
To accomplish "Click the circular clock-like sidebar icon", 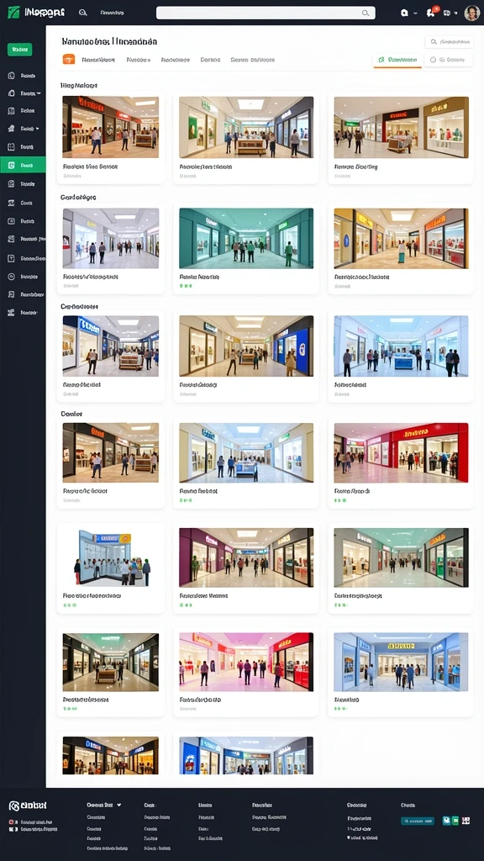I will (11, 276).
